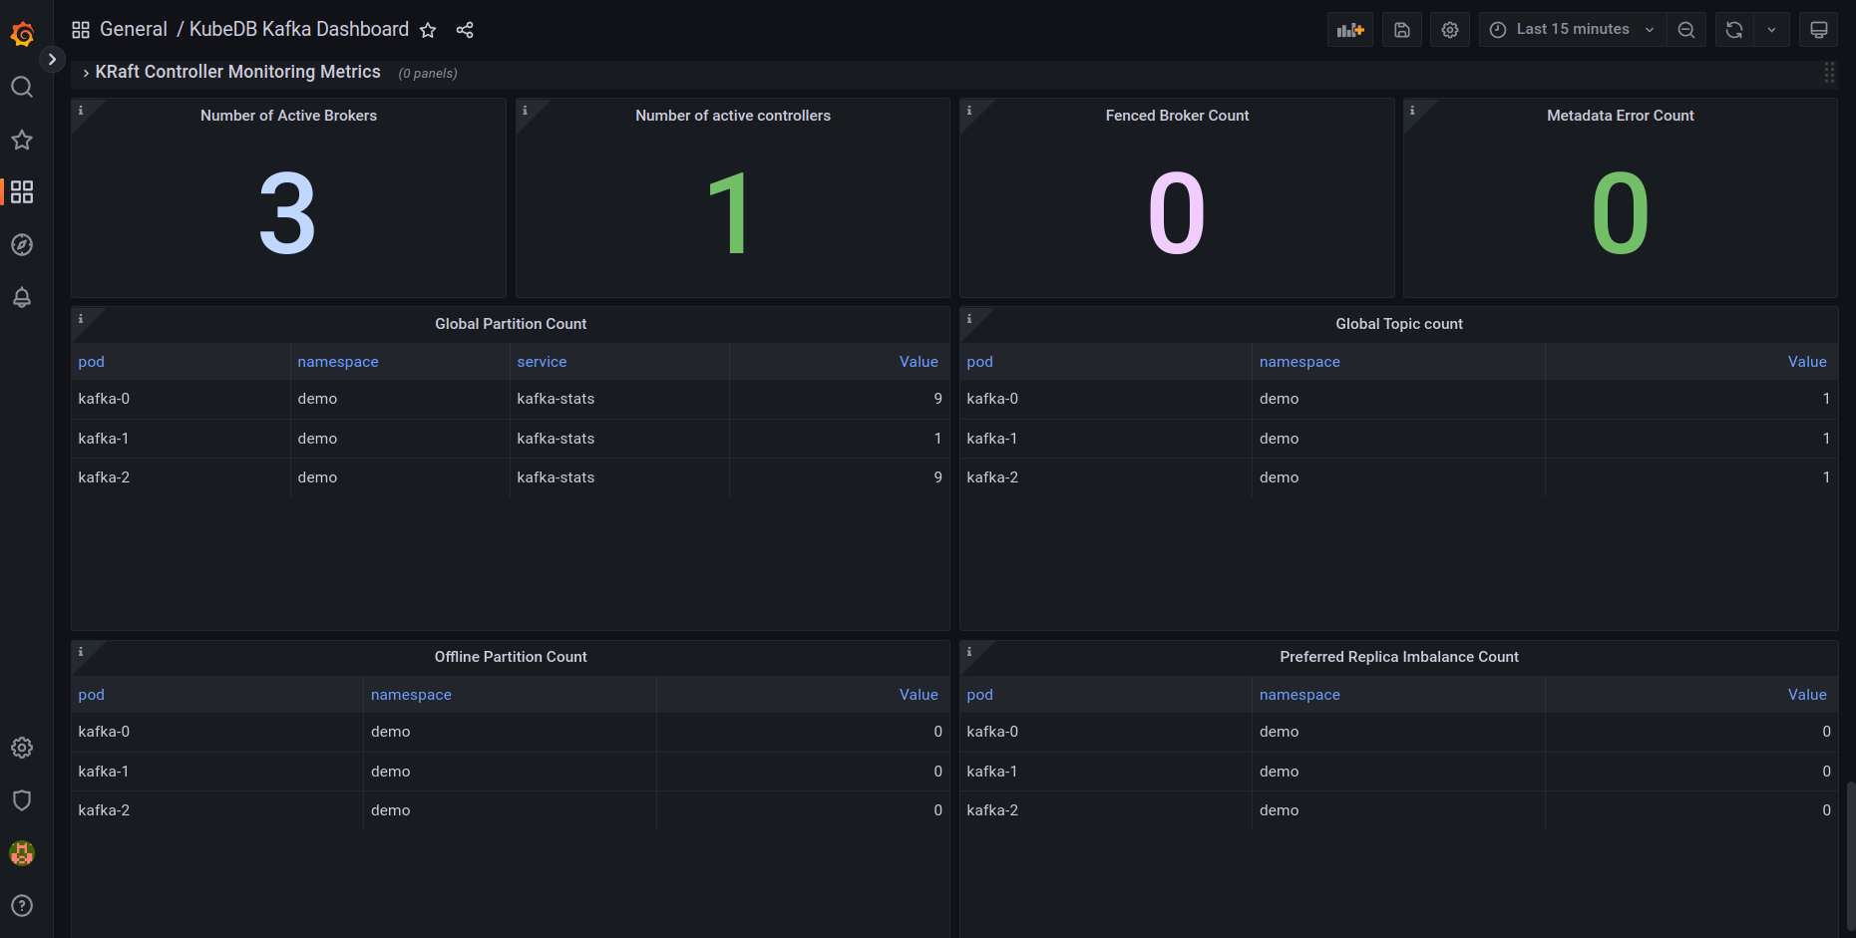The image size is (1856, 938).
Task: Open Dashboards section in sidebar
Action: tap(22, 191)
